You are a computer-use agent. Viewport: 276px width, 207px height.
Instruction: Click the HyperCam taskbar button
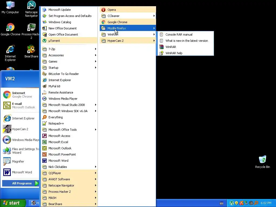(34, 203)
